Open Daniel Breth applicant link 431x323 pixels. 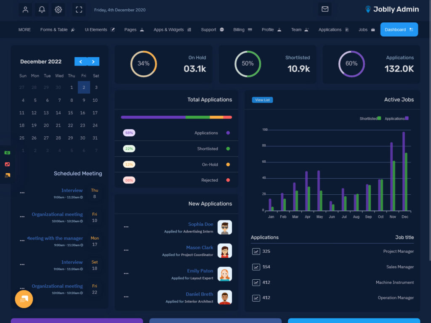click(200, 294)
